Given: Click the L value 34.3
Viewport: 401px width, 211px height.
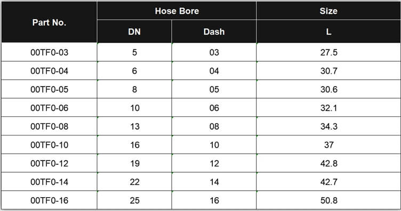Looking at the screenshot, I should [328, 126].
